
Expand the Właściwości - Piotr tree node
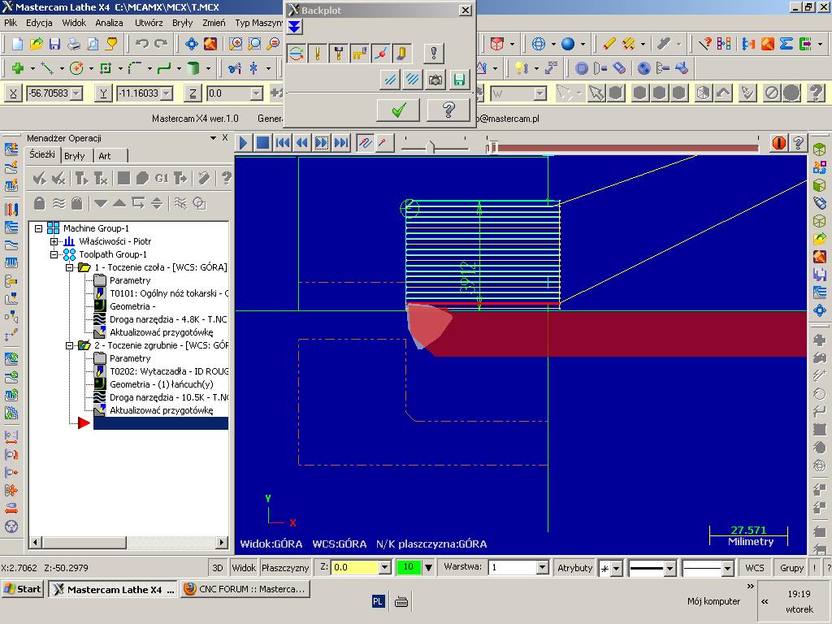tap(54, 241)
